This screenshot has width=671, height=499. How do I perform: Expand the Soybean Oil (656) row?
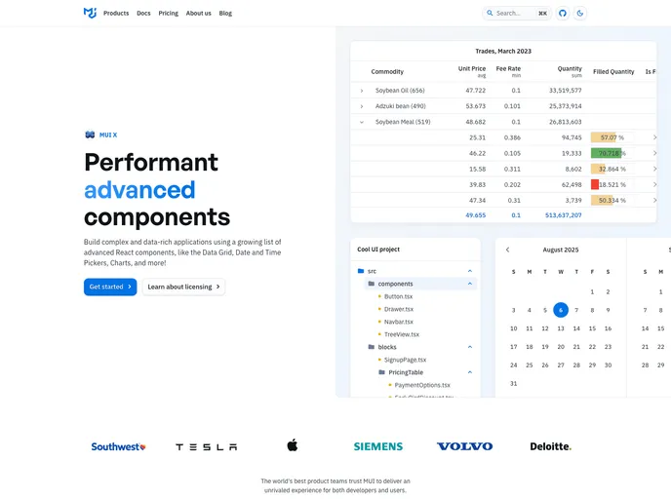coord(362,91)
